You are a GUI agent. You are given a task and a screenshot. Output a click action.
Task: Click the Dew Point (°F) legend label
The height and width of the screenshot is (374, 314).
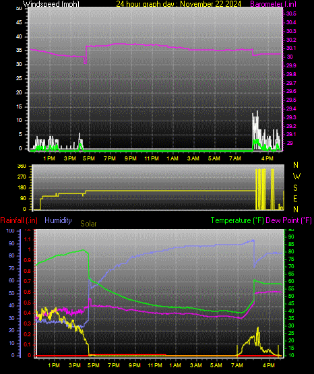click(x=288, y=220)
